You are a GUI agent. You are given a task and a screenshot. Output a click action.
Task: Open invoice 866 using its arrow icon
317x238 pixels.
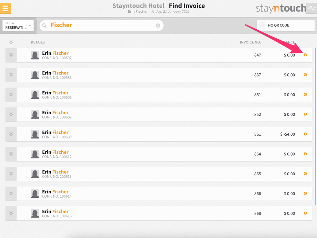pyautogui.click(x=305, y=194)
